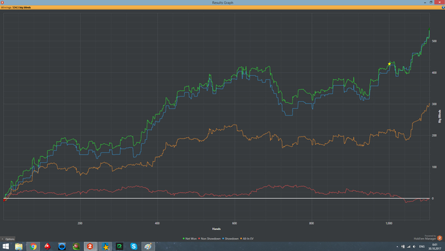Click the red start marker at graph origin
445x251 pixels.
[4, 200]
